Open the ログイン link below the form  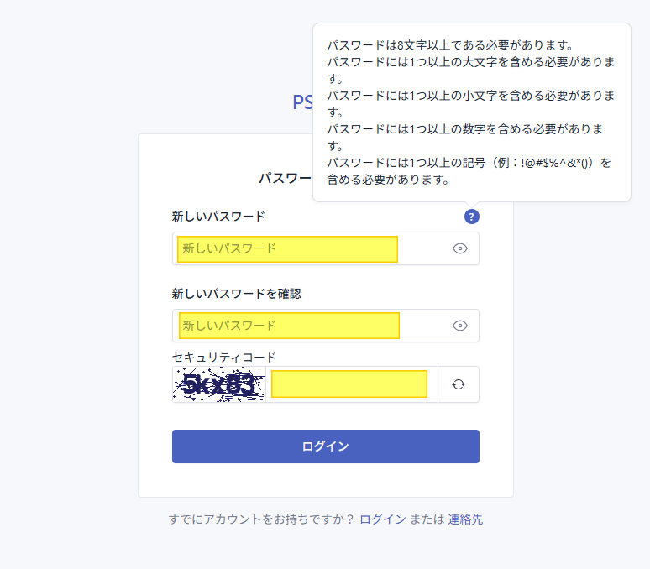click(x=383, y=519)
